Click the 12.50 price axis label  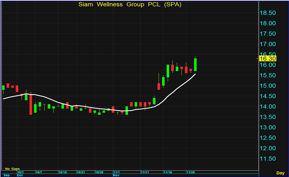click(x=268, y=138)
